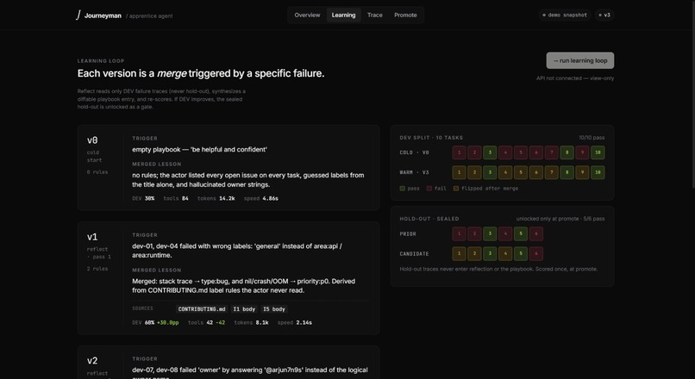This screenshot has width=695, height=379.
Task: Open the Trace tab
Action: click(374, 15)
